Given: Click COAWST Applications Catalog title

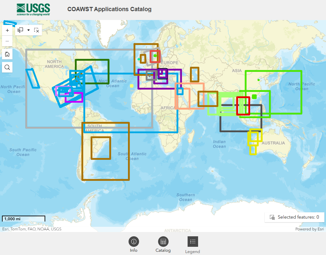Looking at the screenshot, I should point(109,9).
